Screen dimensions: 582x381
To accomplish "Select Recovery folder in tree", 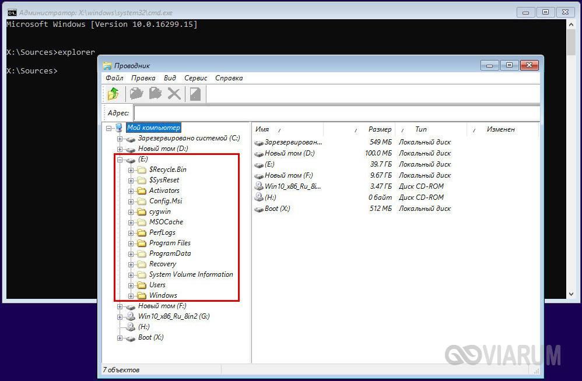I will pyautogui.click(x=163, y=264).
